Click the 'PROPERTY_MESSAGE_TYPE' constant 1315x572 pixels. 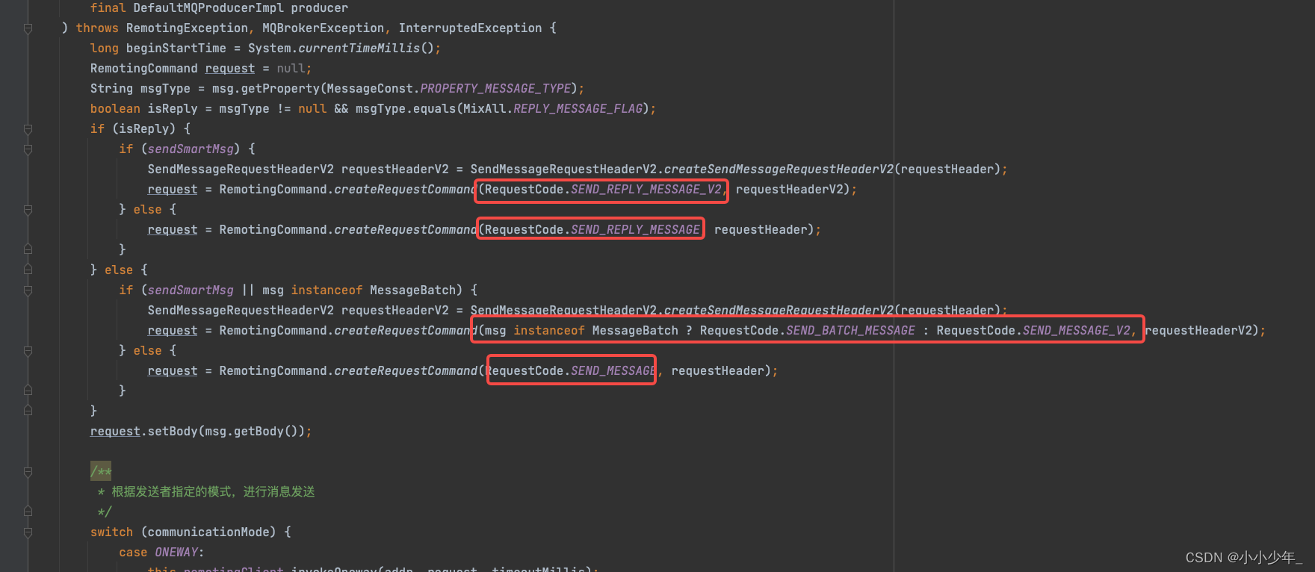(495, 89)
